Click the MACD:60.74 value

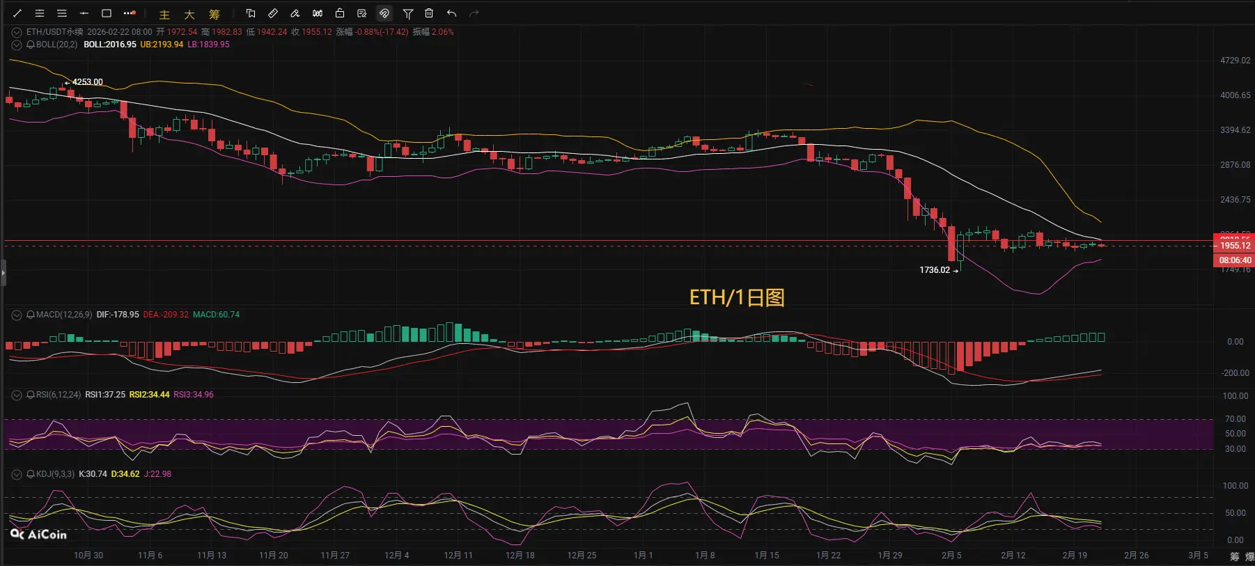[216, 315]
